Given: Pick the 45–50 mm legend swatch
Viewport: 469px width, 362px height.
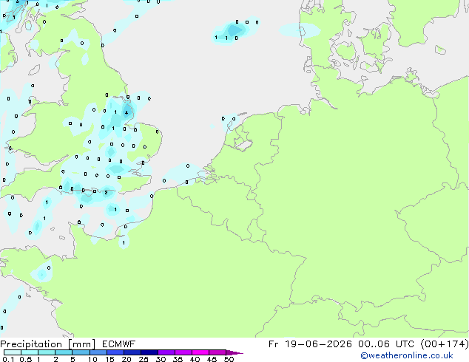Looking at the screenshot, I should pyautogui.click(x=217, y=352).
